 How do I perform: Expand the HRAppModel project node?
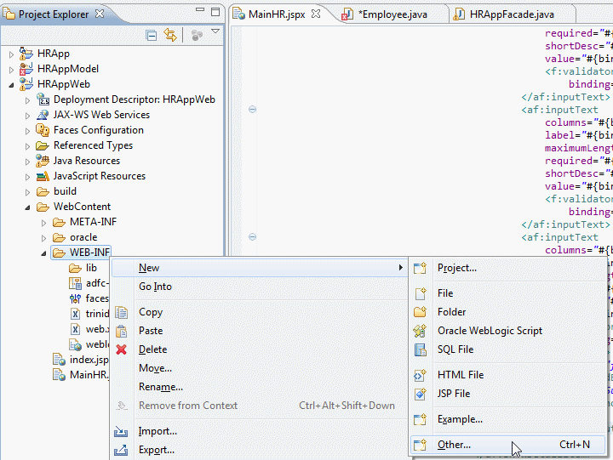[x=11, y=70]
